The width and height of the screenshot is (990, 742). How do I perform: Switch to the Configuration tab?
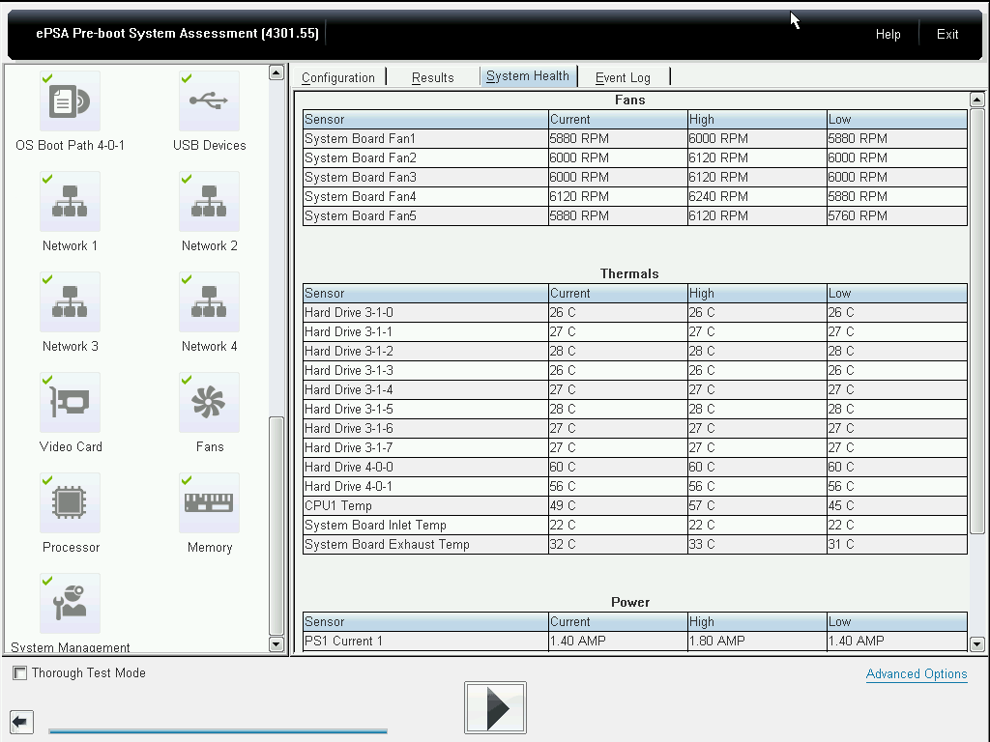tap(338, 77)
